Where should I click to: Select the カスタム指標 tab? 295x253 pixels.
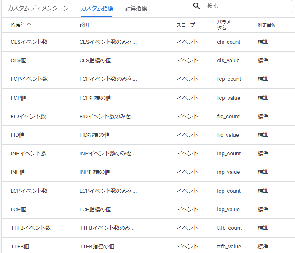coord(97,8)
